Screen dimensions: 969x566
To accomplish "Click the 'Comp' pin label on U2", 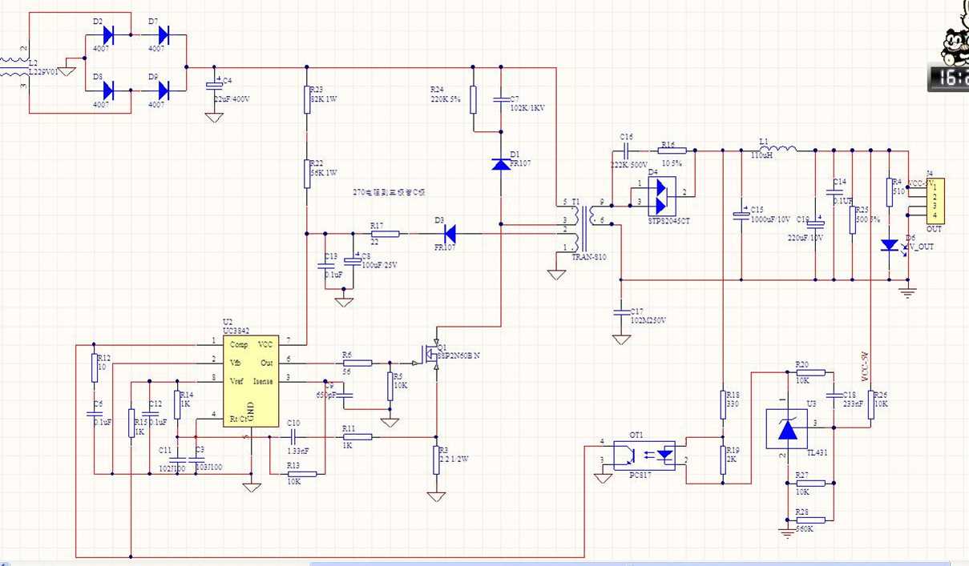I will pyautogui.click(x=239, y=344).
